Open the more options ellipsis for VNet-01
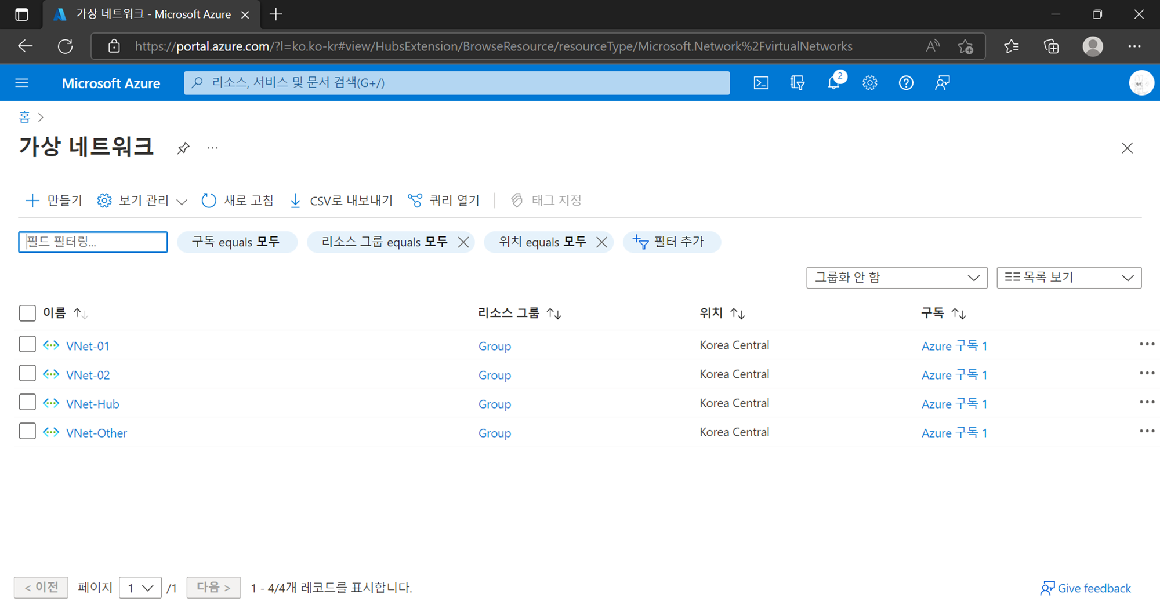The height and width of the screenshot is (616, 1160). [x=1147, y=344]
